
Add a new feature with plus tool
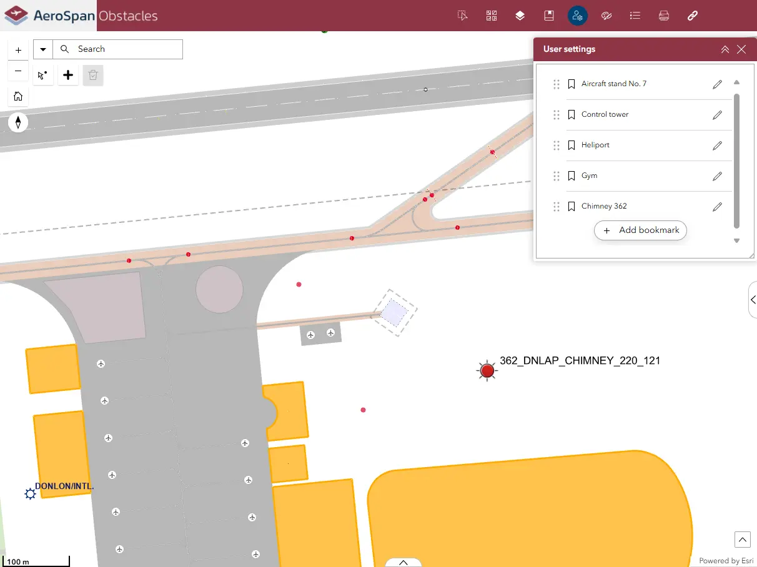pyautogui.click(x=68, y=76)
